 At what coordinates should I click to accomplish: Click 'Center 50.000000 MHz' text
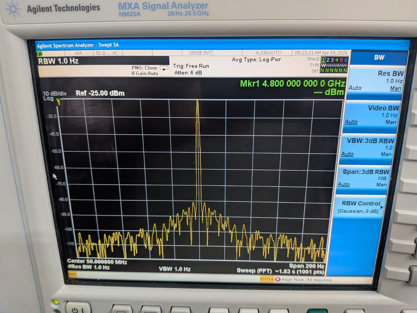point(97,261)
